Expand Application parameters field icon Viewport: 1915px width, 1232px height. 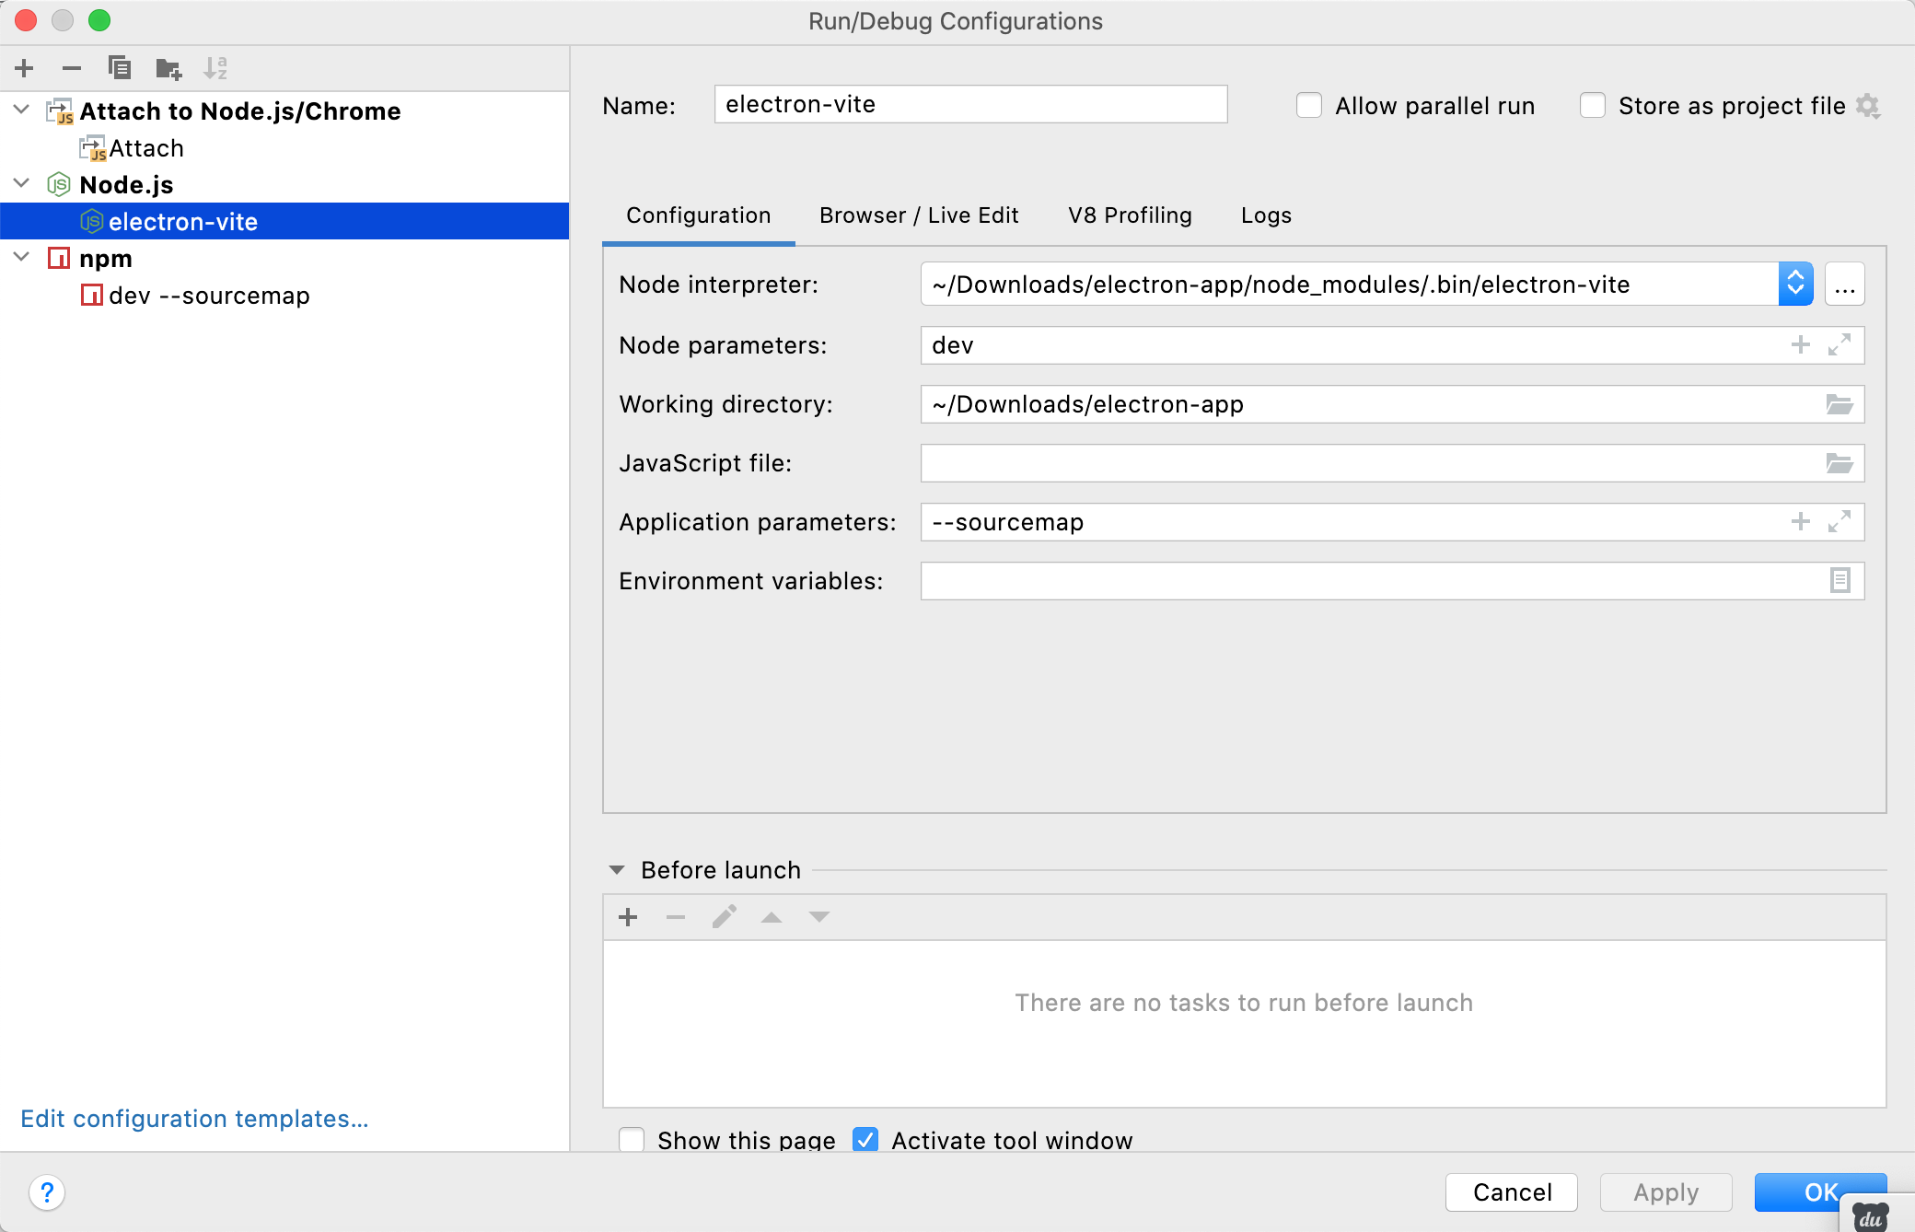point(1840,522)
